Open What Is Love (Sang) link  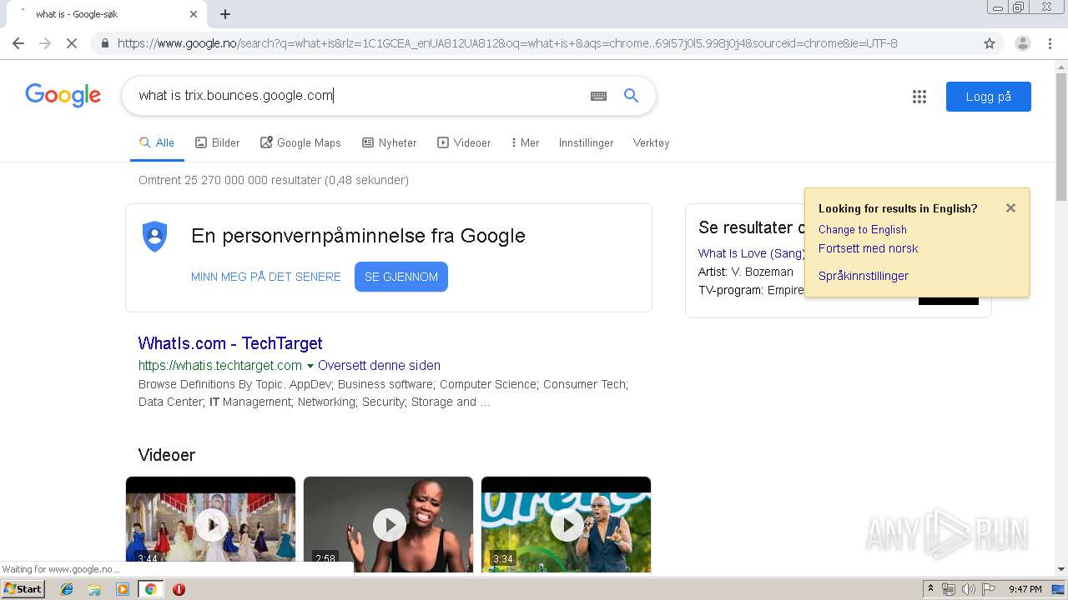click(x=751, y=253)
